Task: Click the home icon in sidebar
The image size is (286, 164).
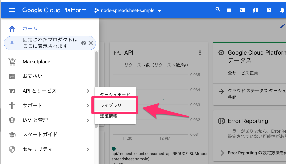Action: click(12, 29)
